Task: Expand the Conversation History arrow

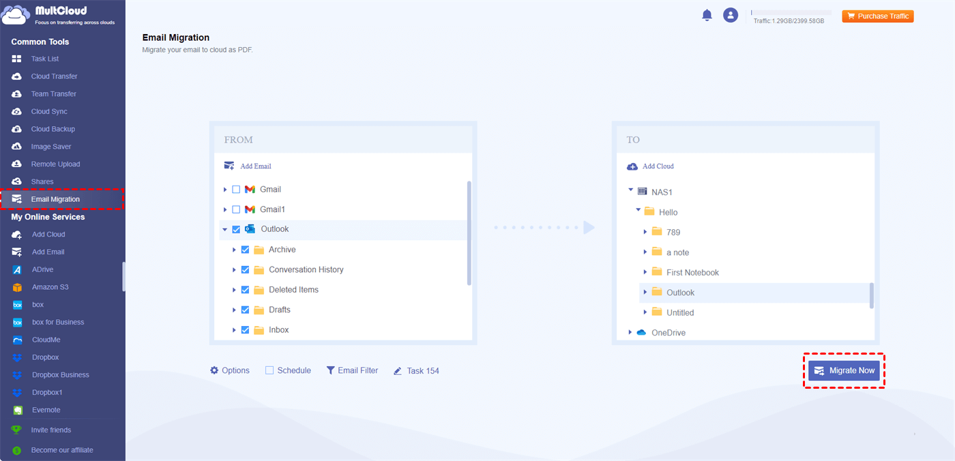Action: point(234,270)
